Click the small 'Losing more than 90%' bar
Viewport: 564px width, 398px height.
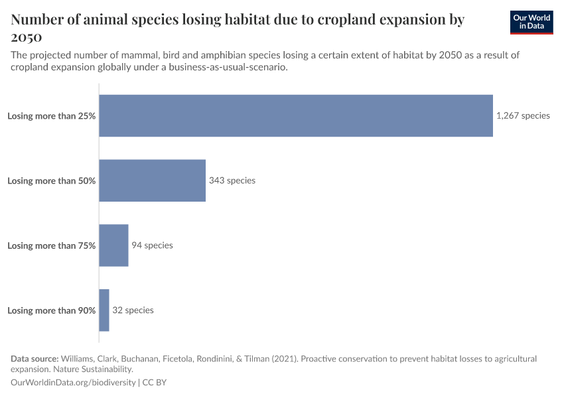click(104, 310)
